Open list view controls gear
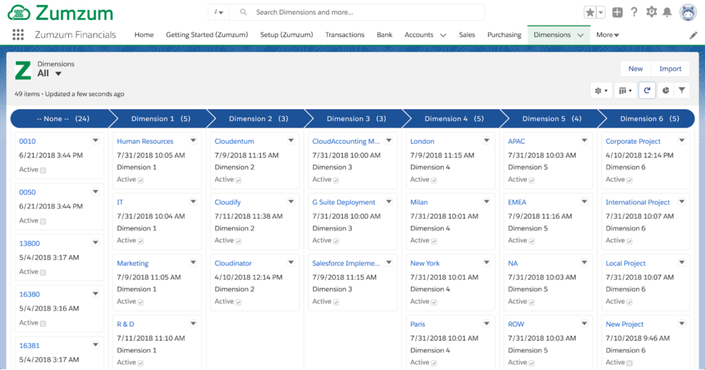The height and width of the screenshot is (370, 705). pos(601,91)
